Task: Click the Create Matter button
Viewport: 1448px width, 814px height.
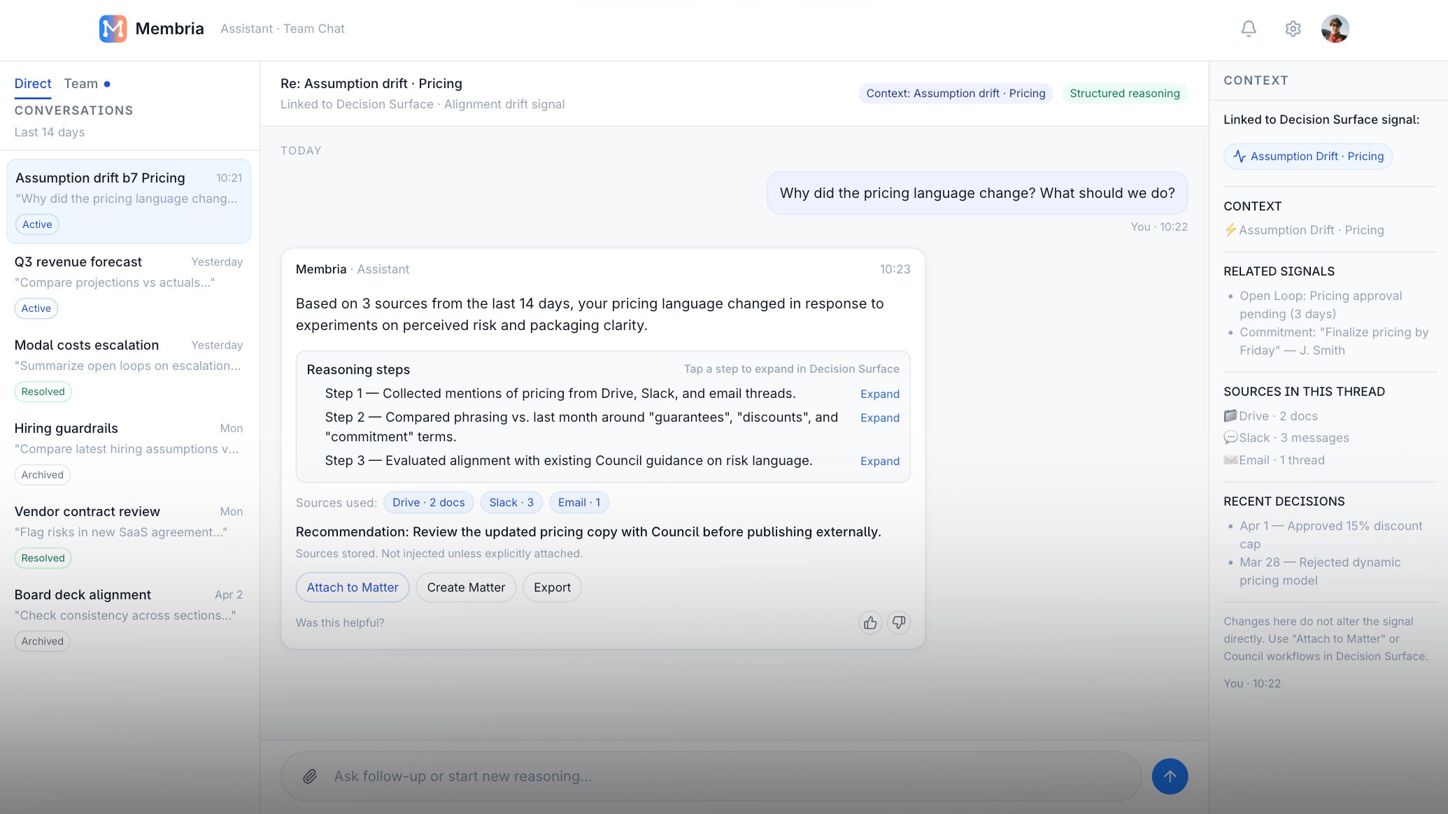Action: (465, 587)
